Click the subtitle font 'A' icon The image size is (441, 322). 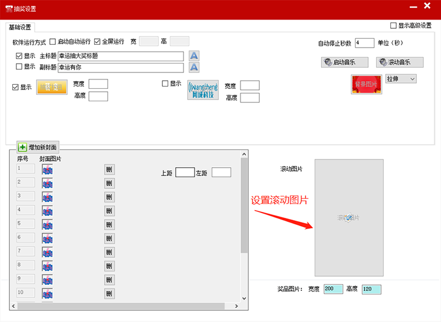coord(194,67)
